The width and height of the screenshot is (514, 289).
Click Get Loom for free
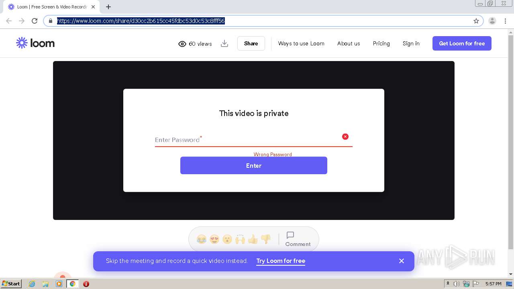coord(462,43)
